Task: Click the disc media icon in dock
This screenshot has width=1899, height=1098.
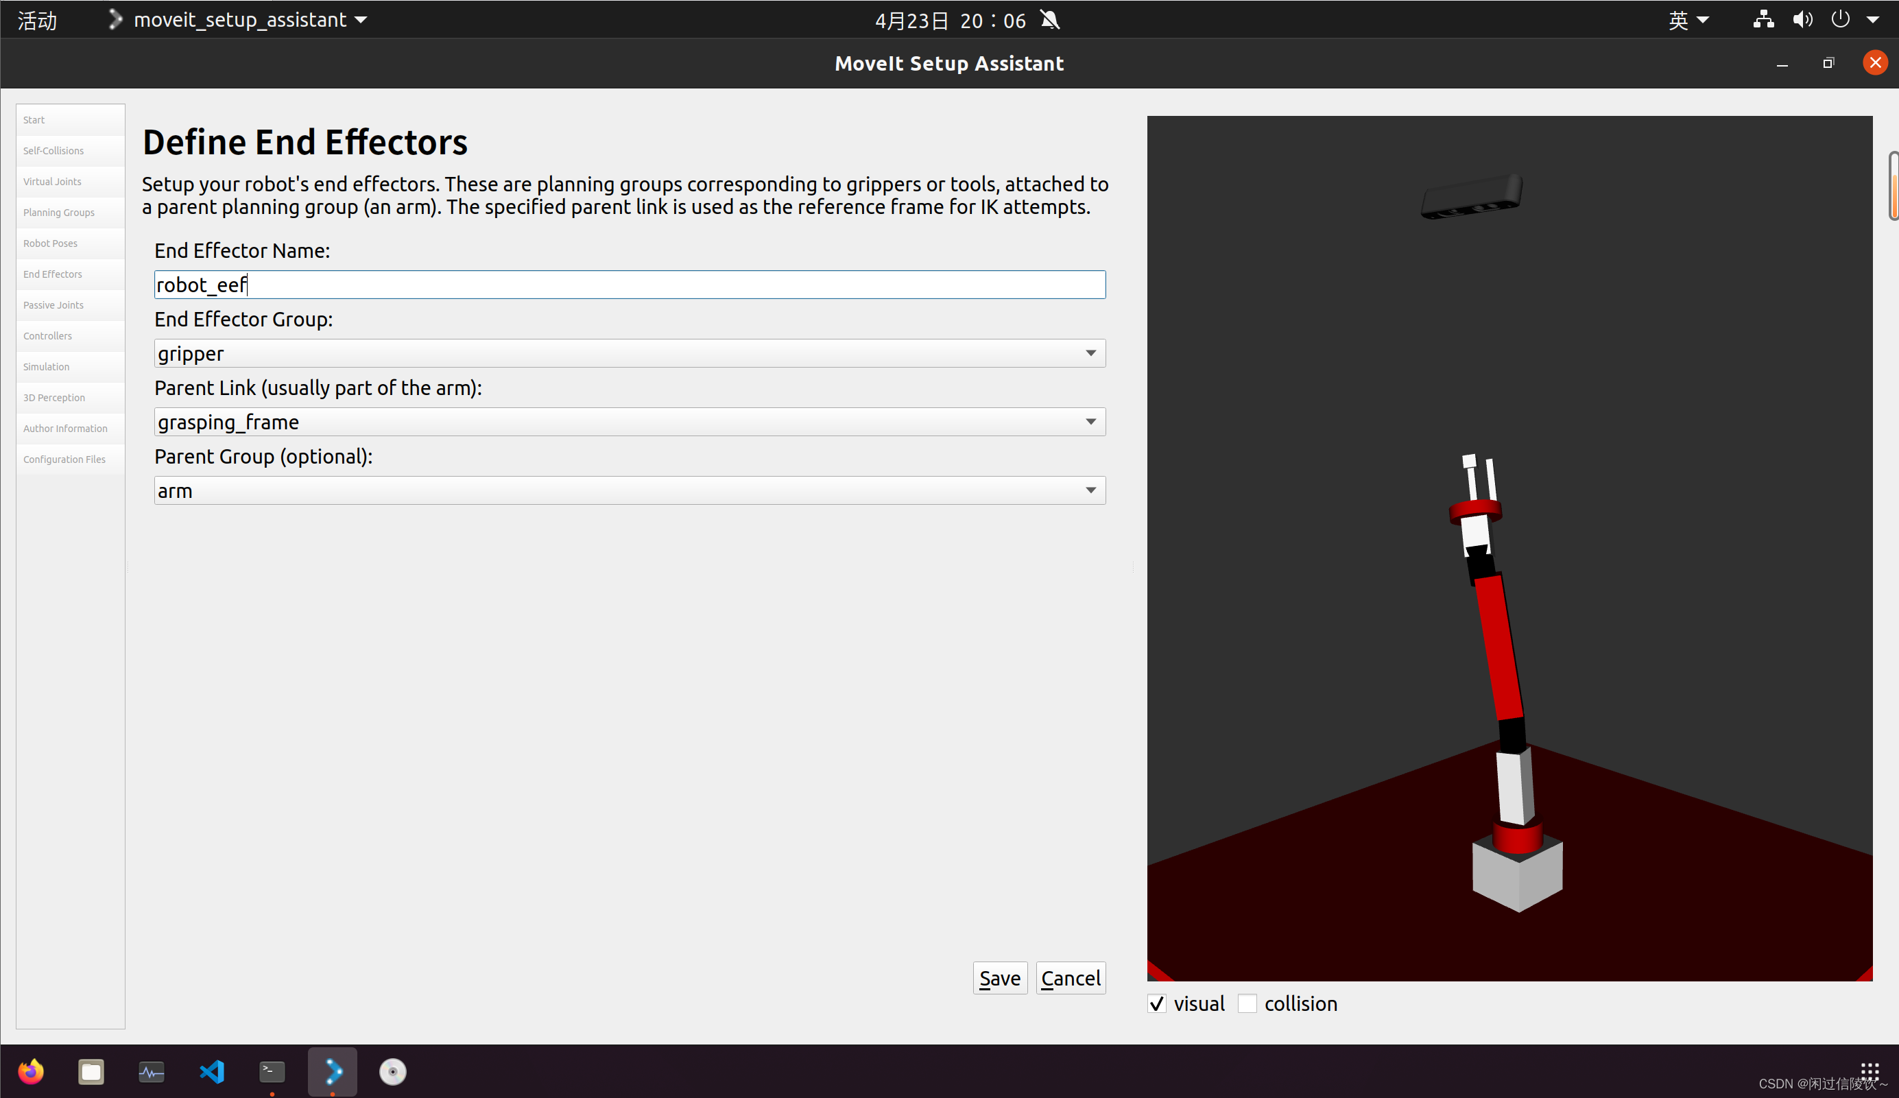Action: pos(392,1071)
